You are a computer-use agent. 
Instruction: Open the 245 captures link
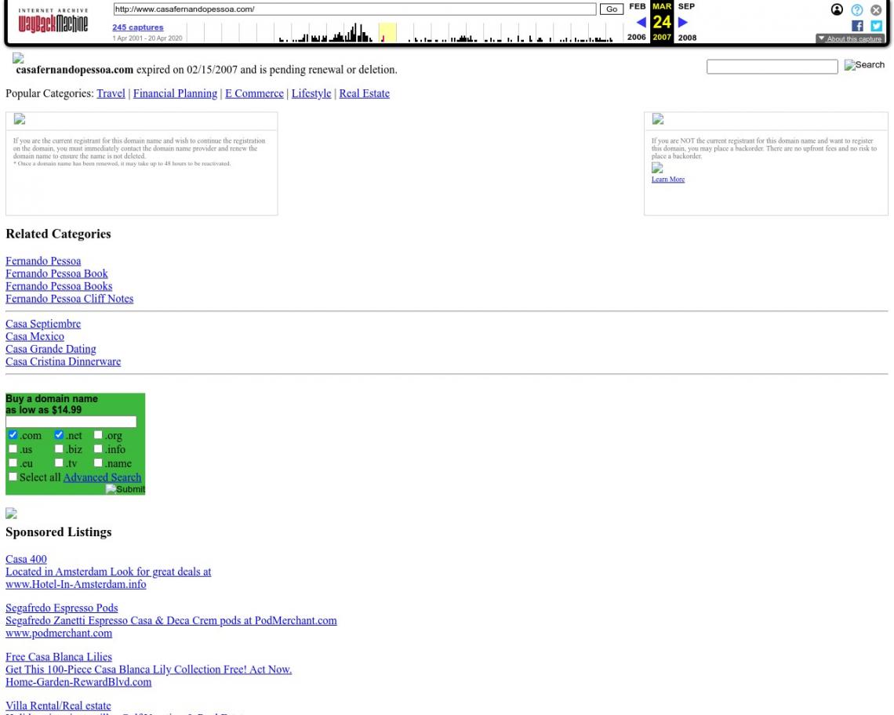pos(138,27)
